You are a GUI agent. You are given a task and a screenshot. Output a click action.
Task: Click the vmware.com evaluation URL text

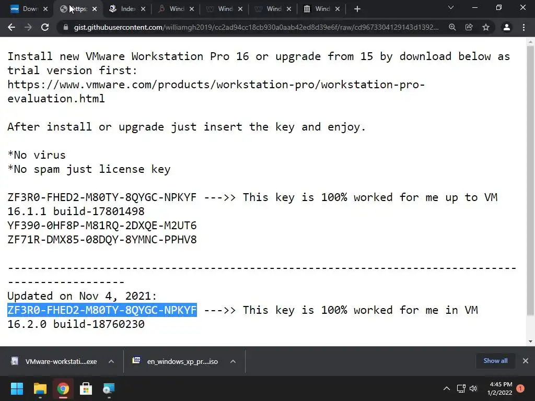216,91
